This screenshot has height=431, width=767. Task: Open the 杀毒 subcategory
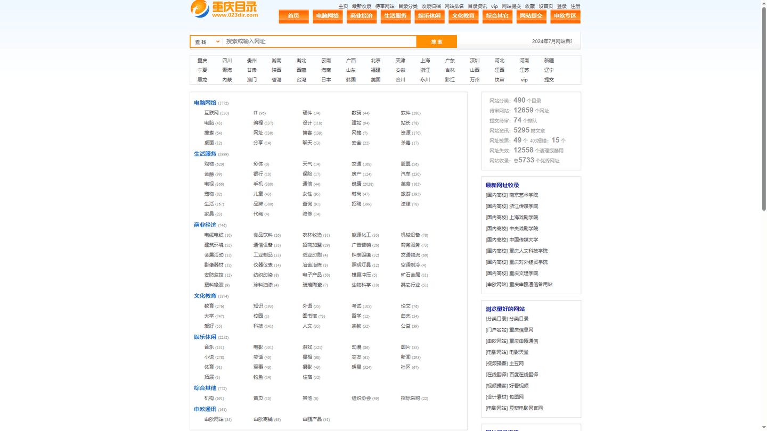tap(406, 143)
